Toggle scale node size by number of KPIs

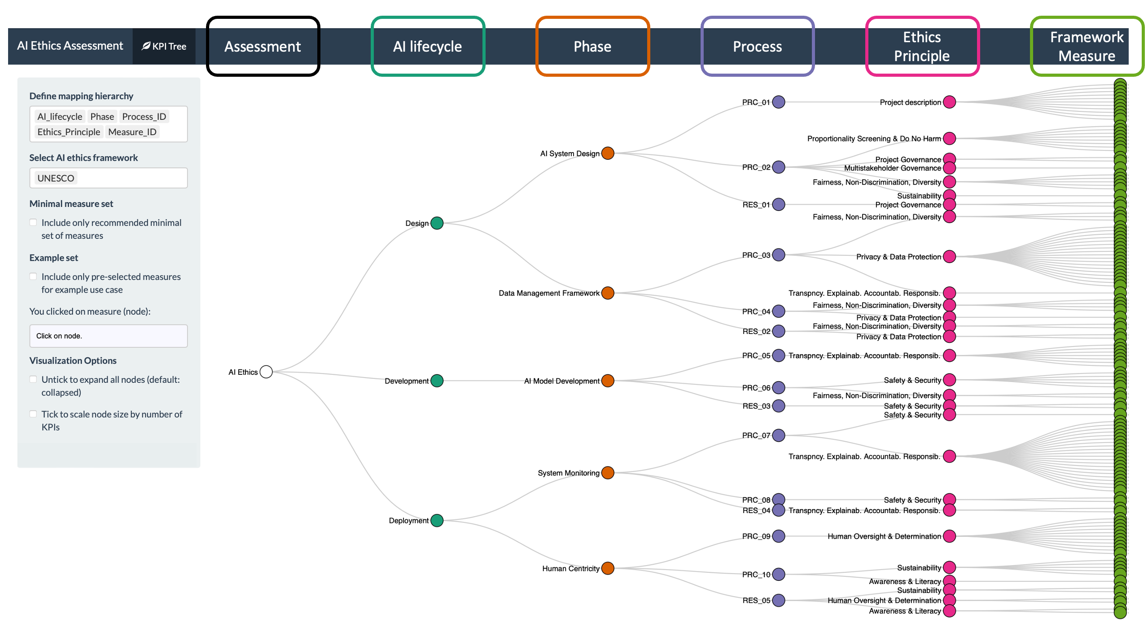click(x=33, y=414)
